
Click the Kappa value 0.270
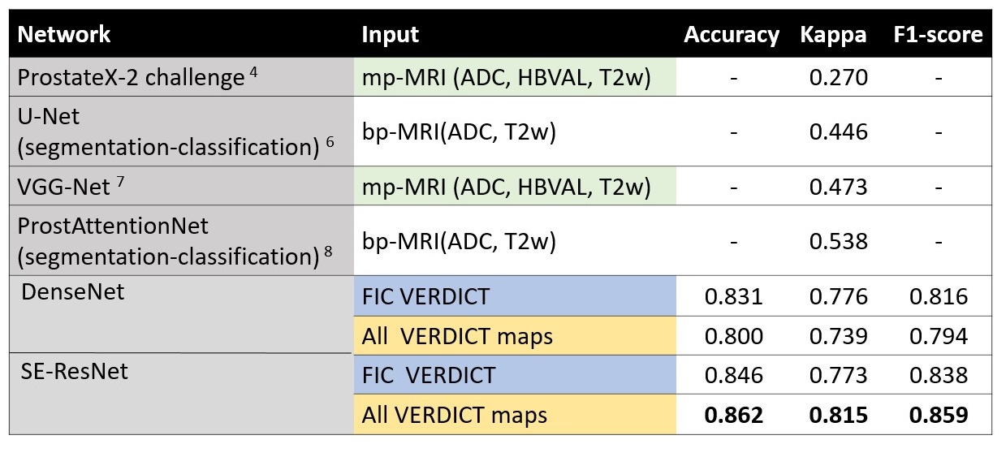click(x=838, y=78)
